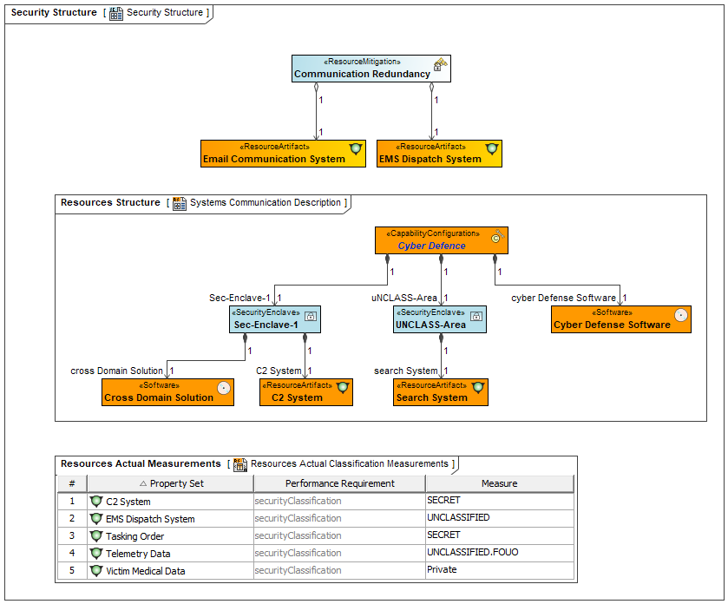Click the Resources Actual Measurements frame title
This screenshot has height=604, width=728.
point(141,463)
